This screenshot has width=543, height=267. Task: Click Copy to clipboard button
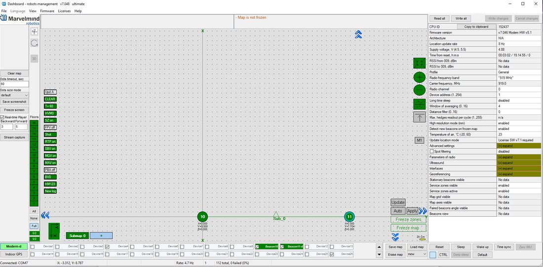coord(477,27)
